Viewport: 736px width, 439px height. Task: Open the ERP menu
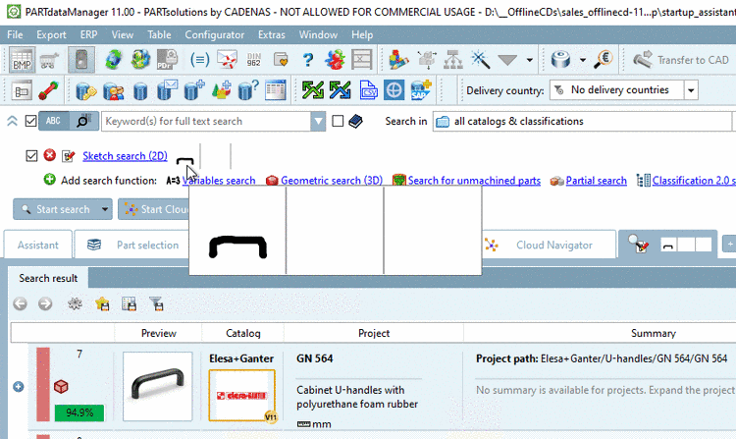click(x=88, y=34)
